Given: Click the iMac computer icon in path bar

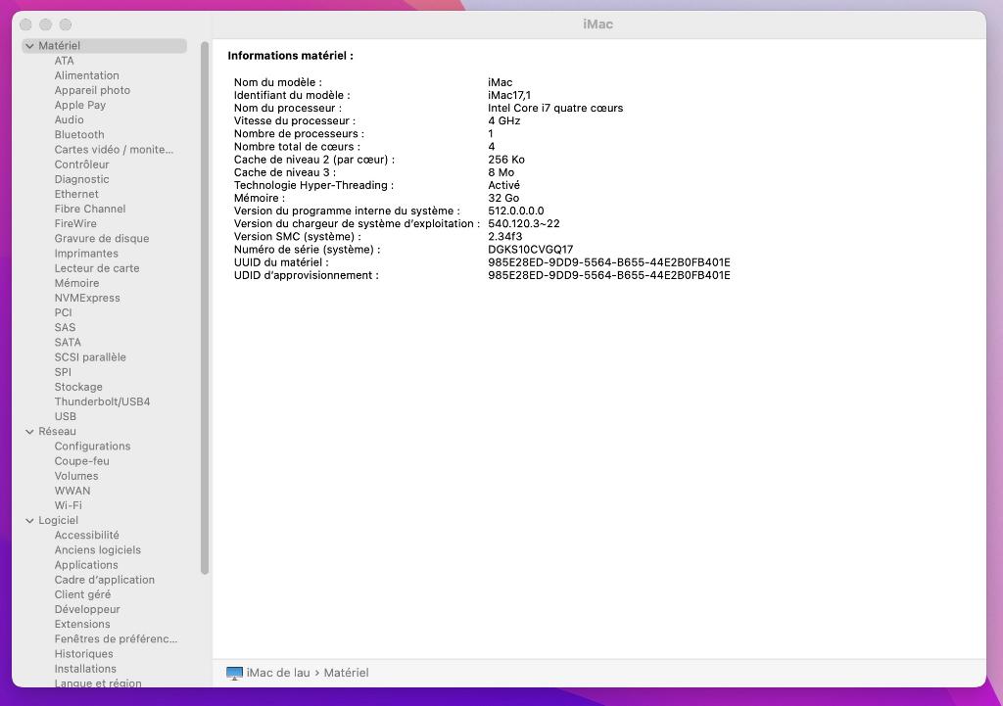Looking at the screenshot, I should tap(234, 673).
